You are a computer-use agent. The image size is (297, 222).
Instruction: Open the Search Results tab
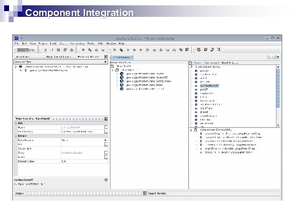point(157,194)
